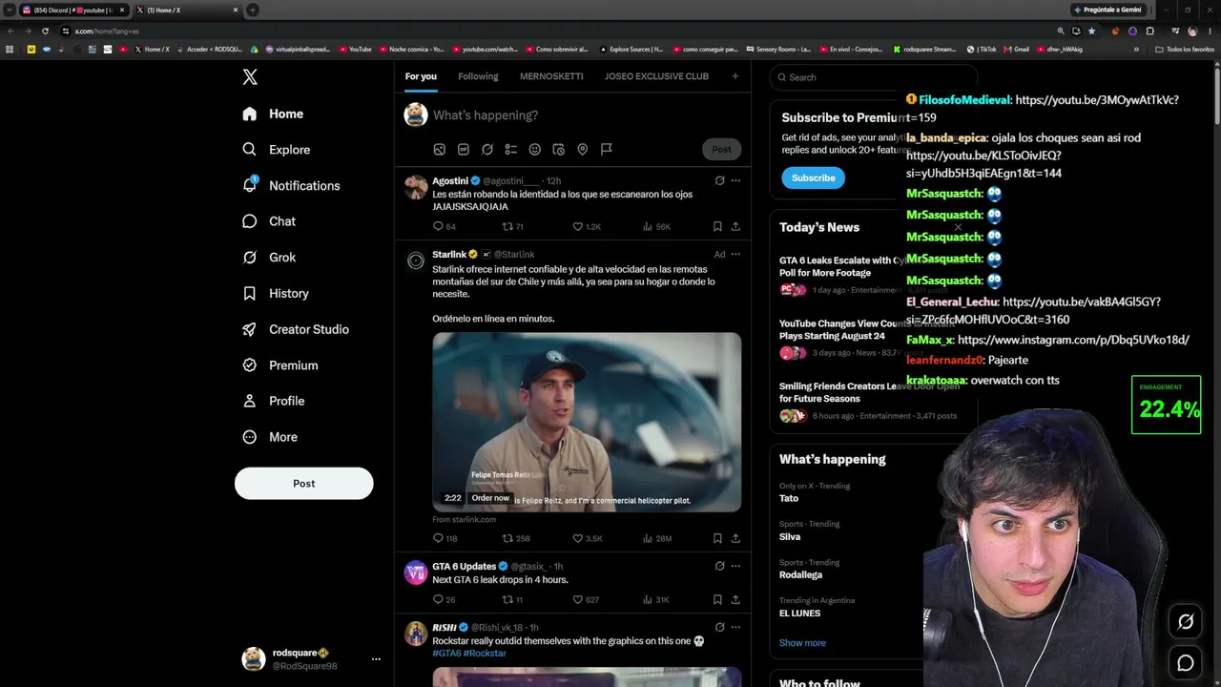Click the blue Subscribe button
1221x687 pixels.
pos(813,177)
